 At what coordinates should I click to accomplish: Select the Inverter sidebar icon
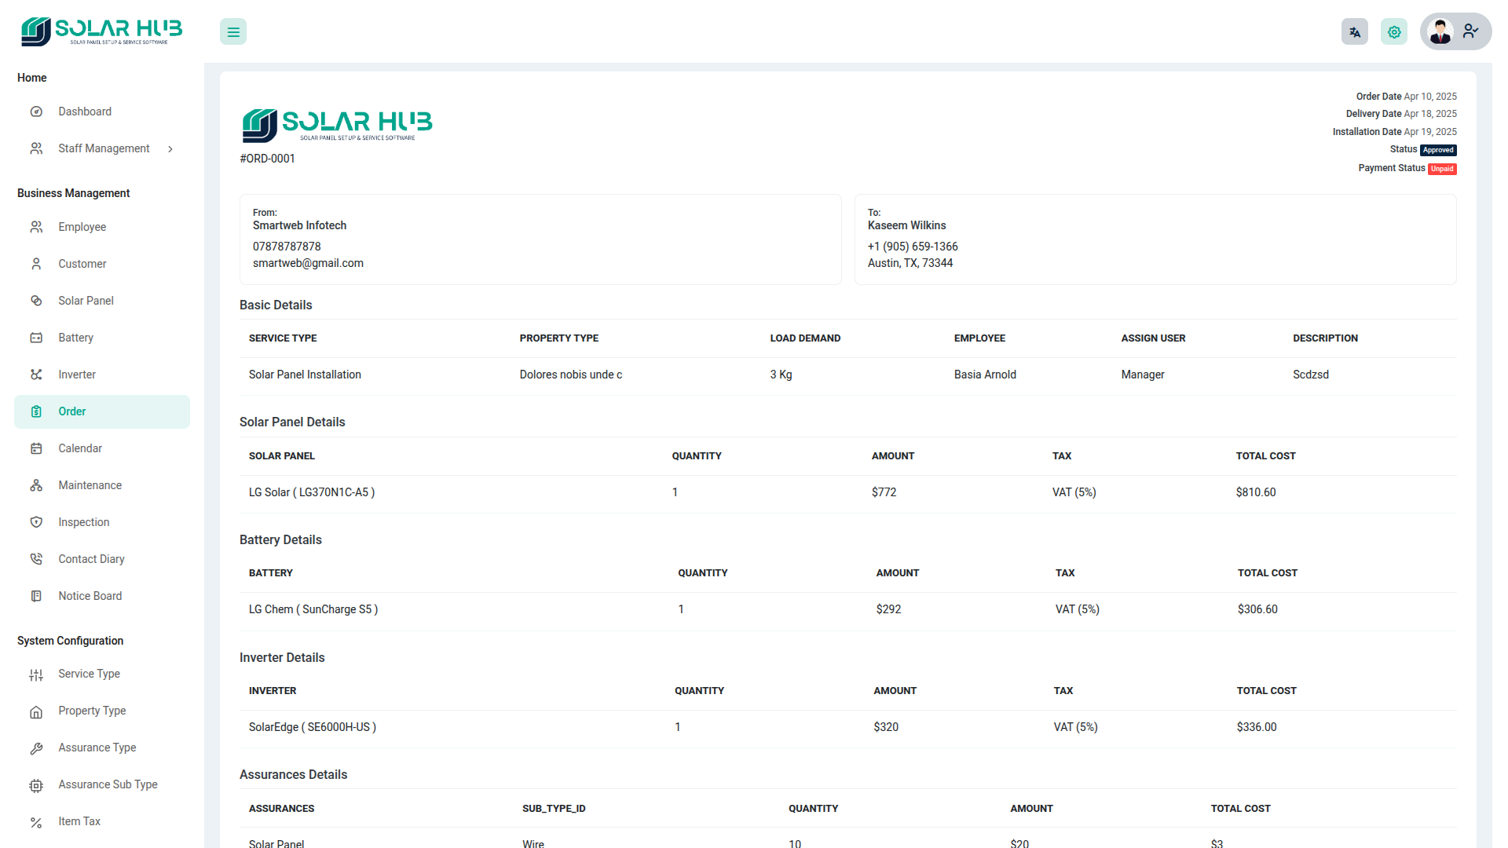36,375
